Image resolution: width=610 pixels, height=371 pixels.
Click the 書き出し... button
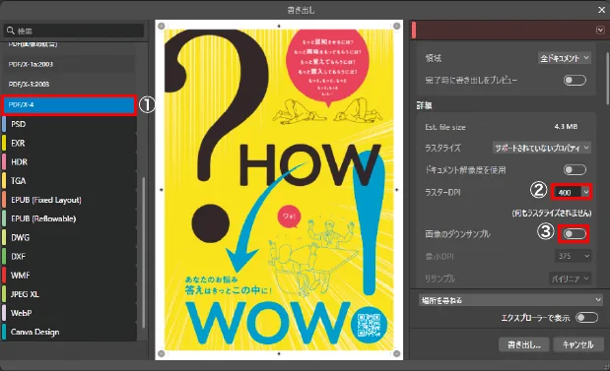click(x=523, y=344)
